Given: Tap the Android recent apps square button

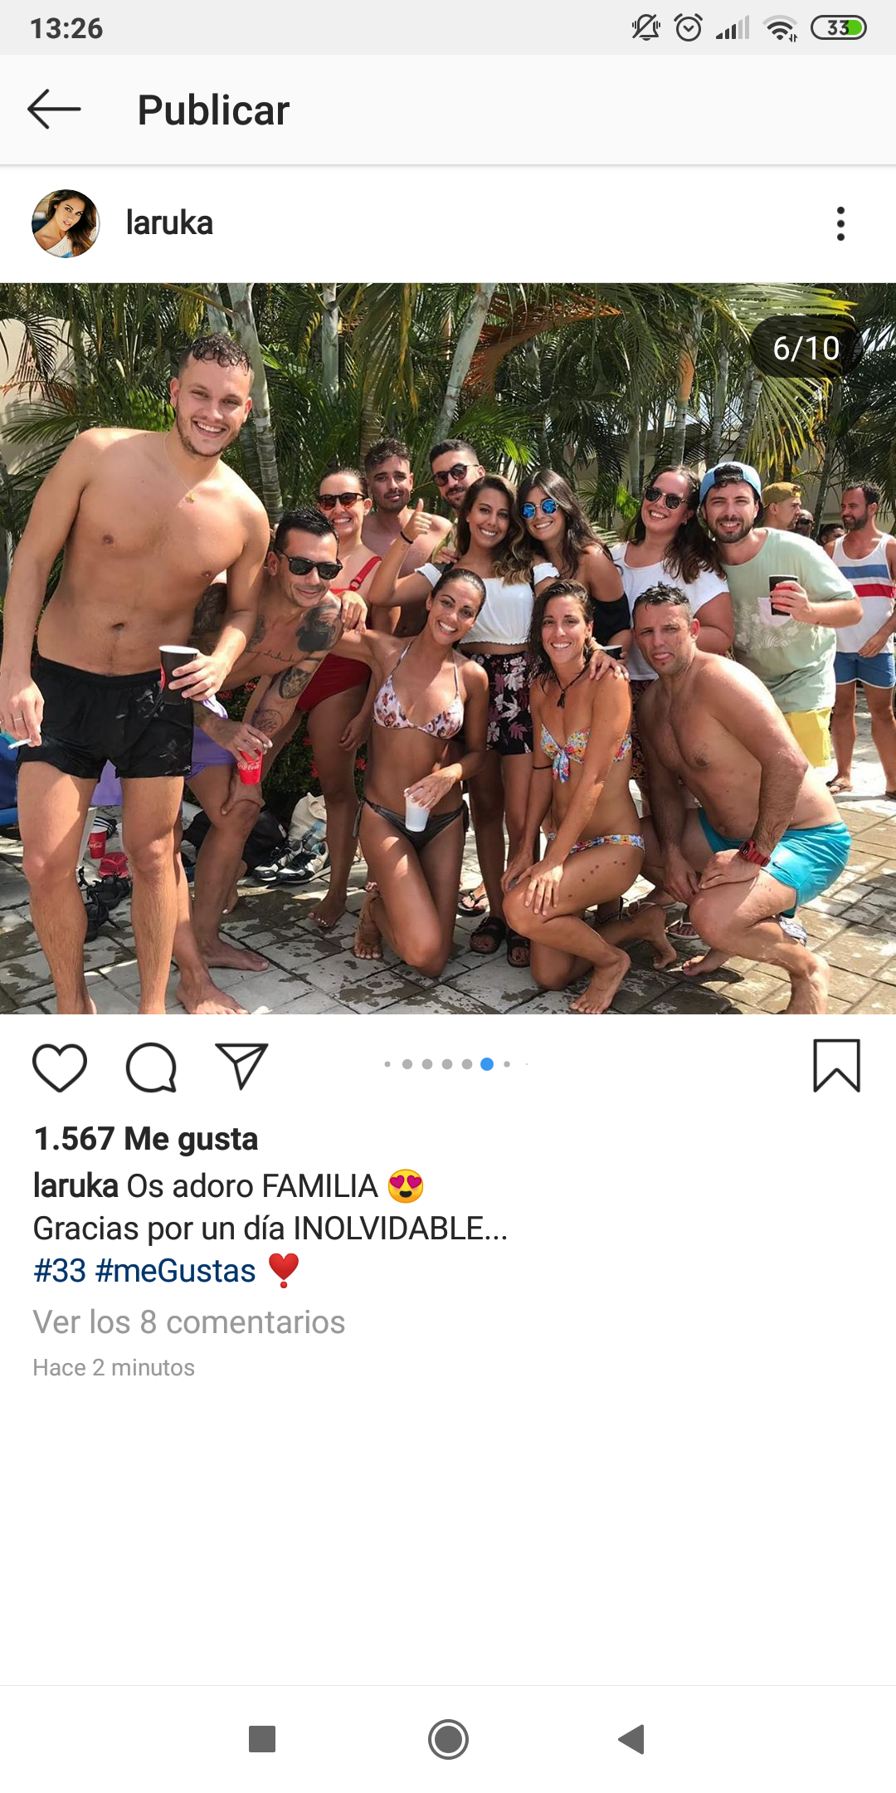Looking at the screenshot, I should tap(262, 1739).
